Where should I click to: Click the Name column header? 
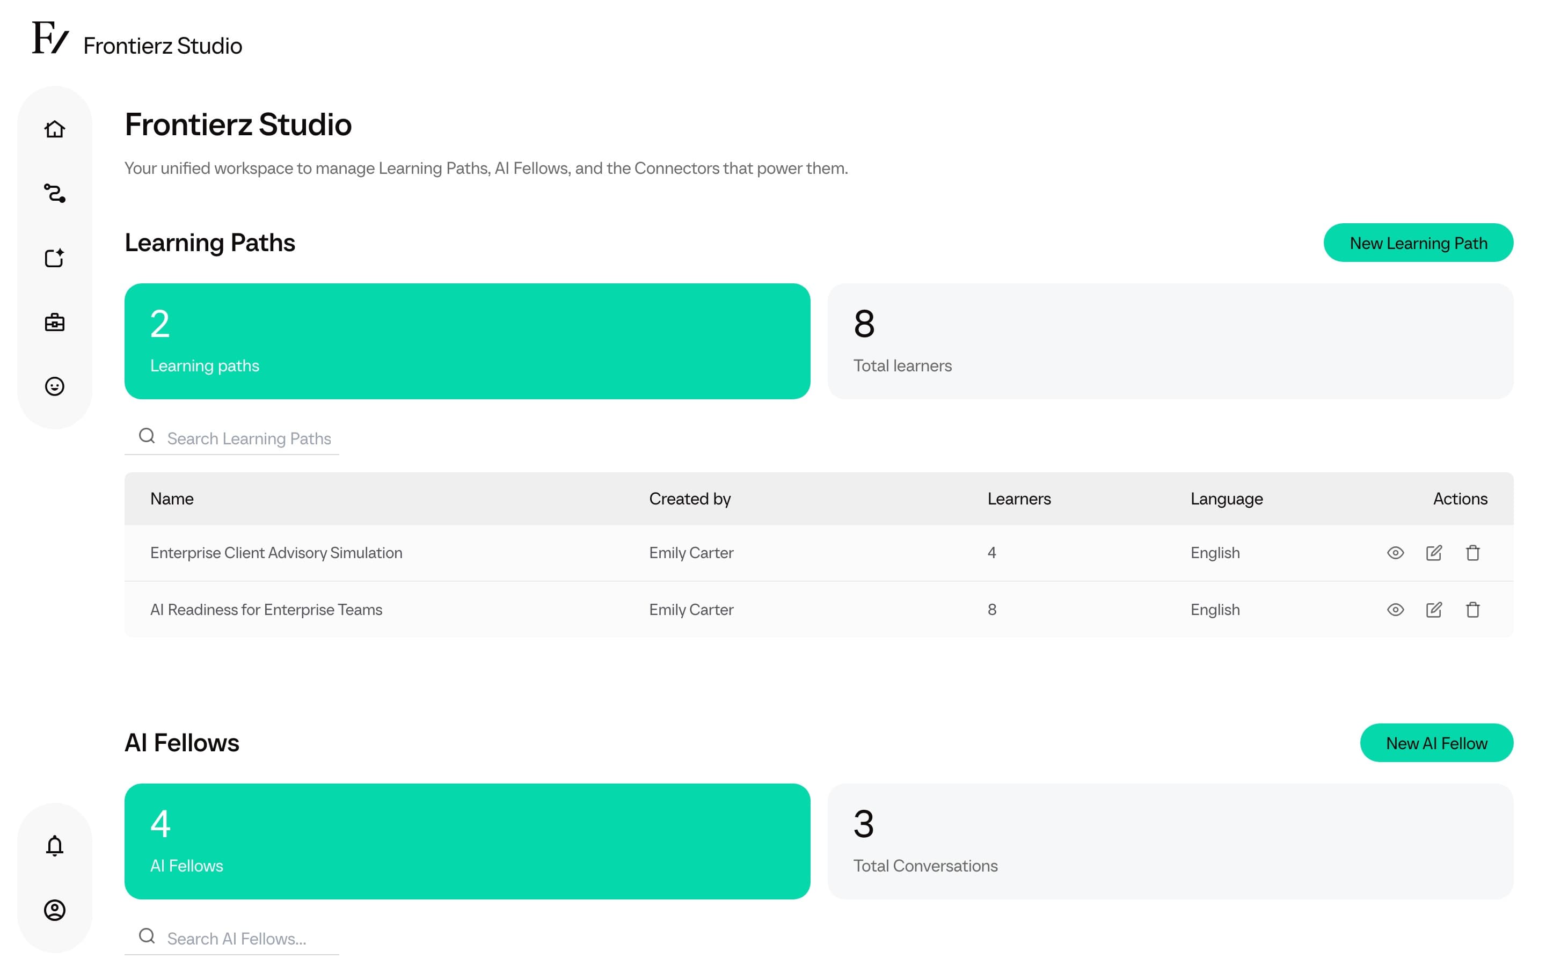pyautogui.click(x=172, y=499)
